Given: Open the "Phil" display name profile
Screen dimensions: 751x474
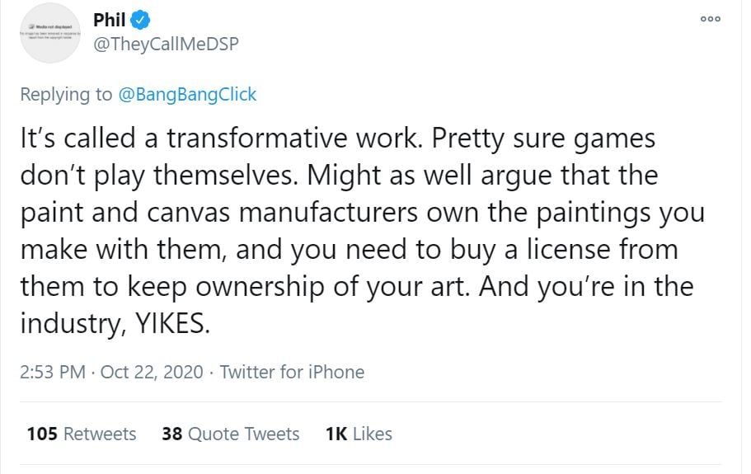Looking at the screenshot, I should coord(110,19).
